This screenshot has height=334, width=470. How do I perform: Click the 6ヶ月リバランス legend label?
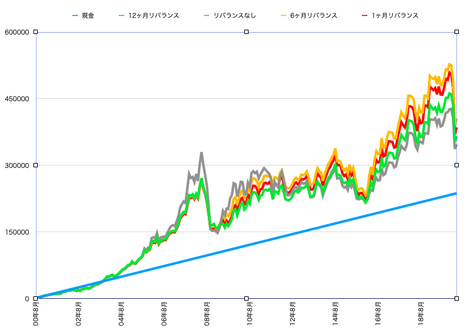(x=314, y=15)
